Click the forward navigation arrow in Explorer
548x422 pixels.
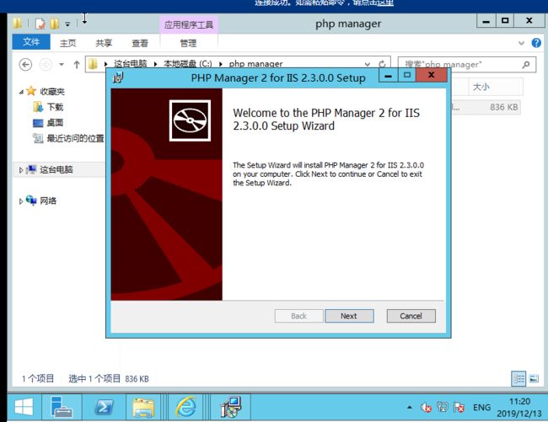point(46,65)
